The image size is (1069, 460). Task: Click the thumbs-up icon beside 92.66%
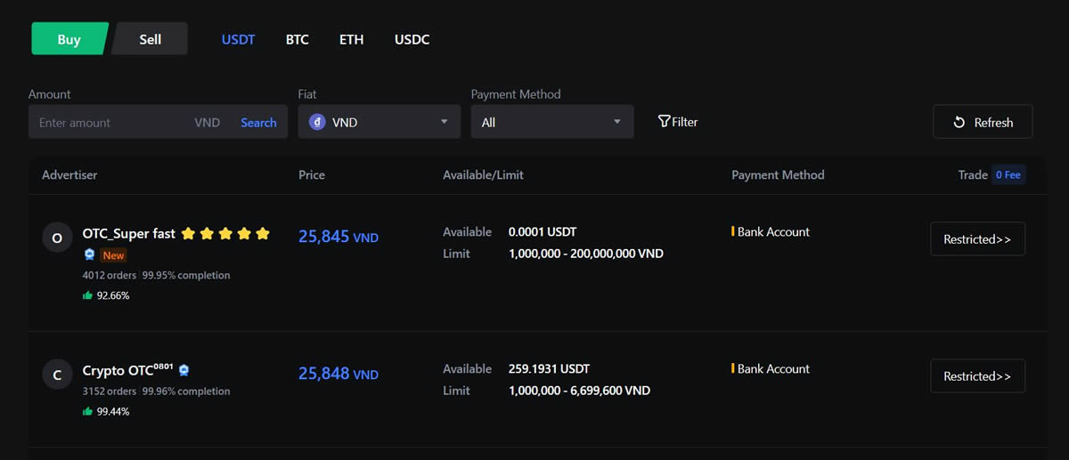click(87, 295)
